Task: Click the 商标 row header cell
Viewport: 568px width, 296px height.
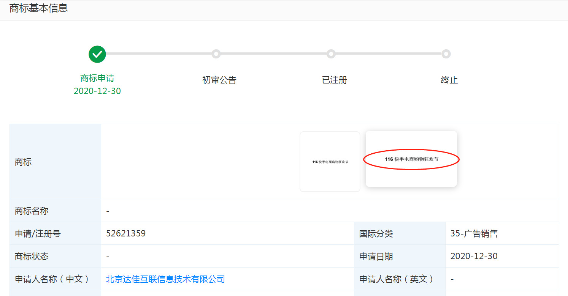Action: 56,162
